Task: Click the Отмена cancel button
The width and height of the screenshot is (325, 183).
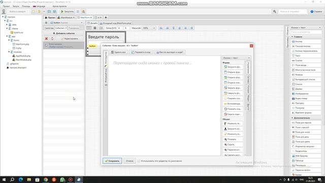Action: click(x=129, y=161)
